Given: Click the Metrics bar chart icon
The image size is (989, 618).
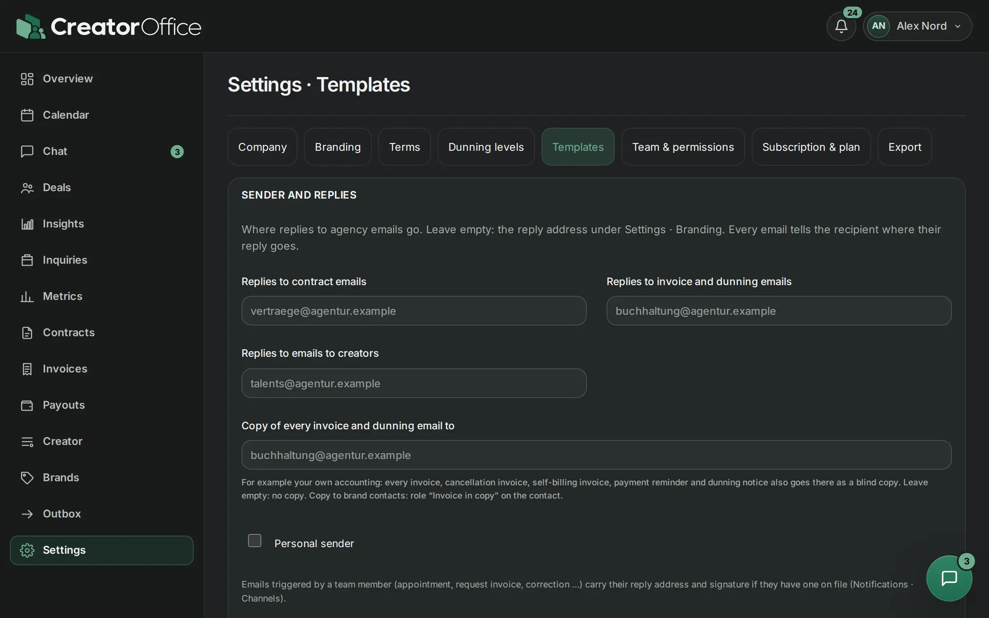Looking at the screenshot, I should 27,296.
